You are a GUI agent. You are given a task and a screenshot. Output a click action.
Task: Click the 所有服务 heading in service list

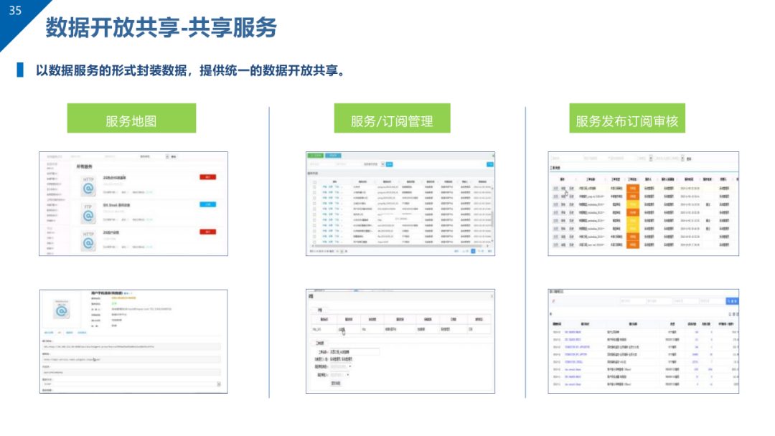84,166
